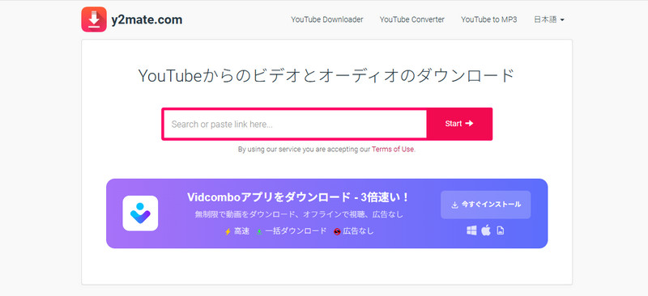Click the caret arrow beside 日本語
The image size is (648, 296).
(562, 20)
